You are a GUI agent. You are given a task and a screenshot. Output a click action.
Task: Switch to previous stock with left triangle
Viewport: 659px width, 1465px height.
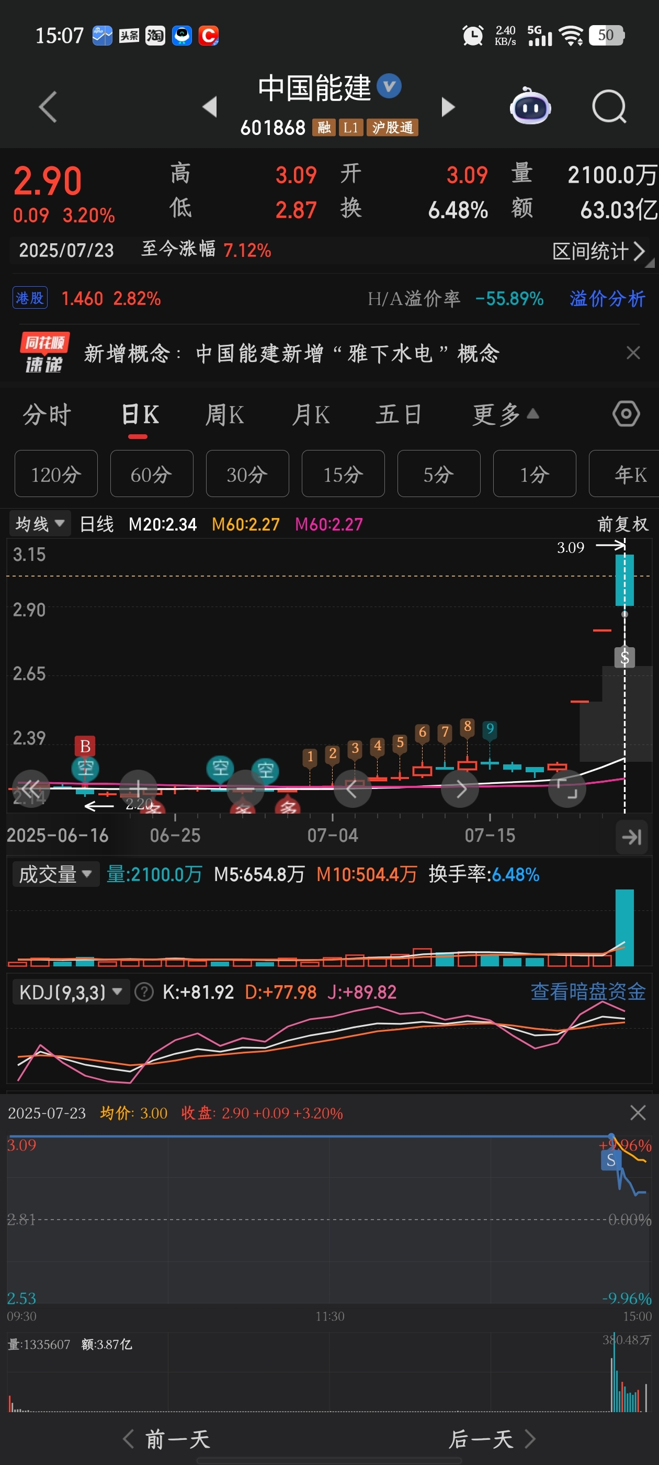pyautogui.click(x=210, y=106)
